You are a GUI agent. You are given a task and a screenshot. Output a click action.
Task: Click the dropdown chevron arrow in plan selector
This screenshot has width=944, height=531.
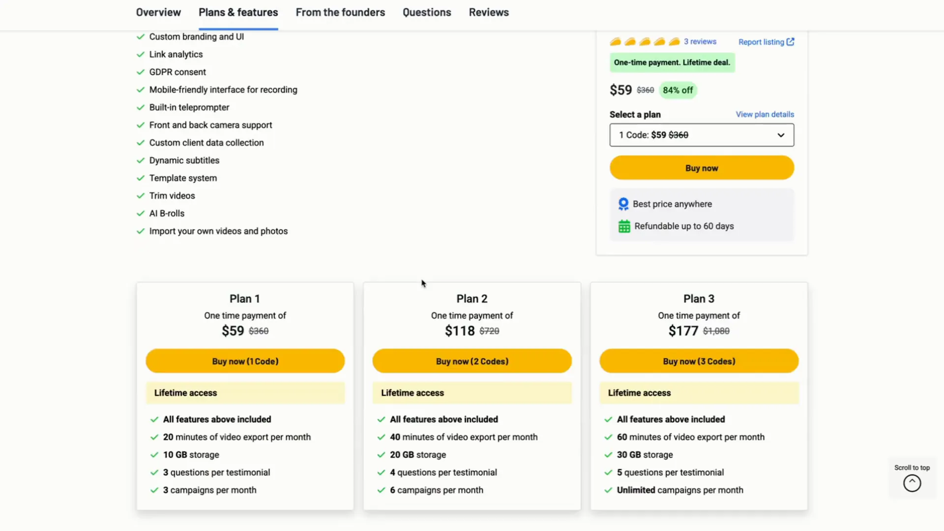(x=781, y=135)
